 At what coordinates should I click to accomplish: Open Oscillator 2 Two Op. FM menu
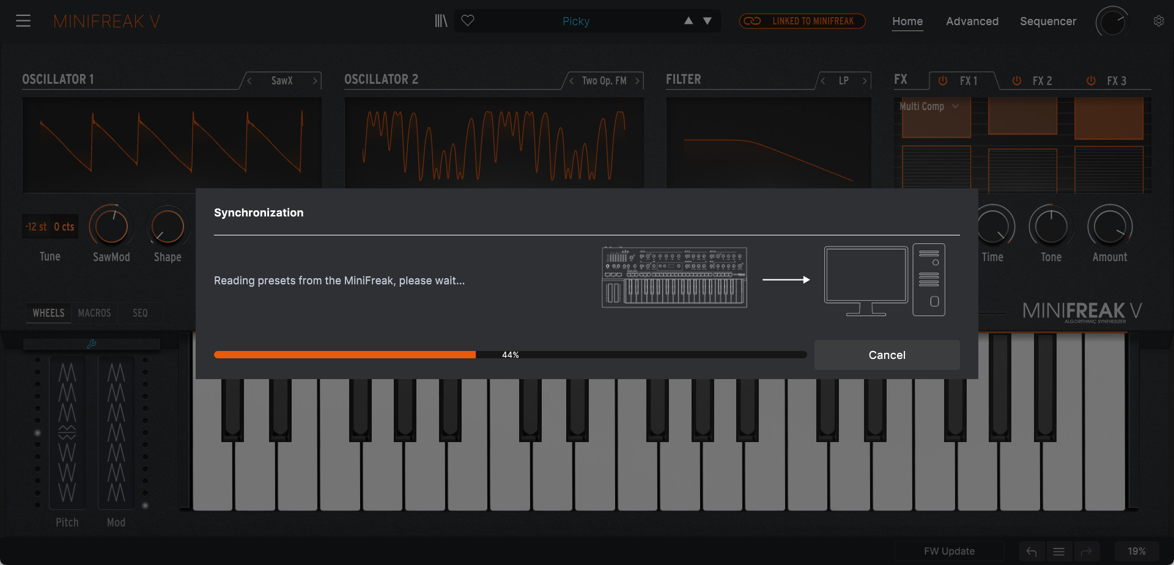pyautogui.click(x=604, y=81)
